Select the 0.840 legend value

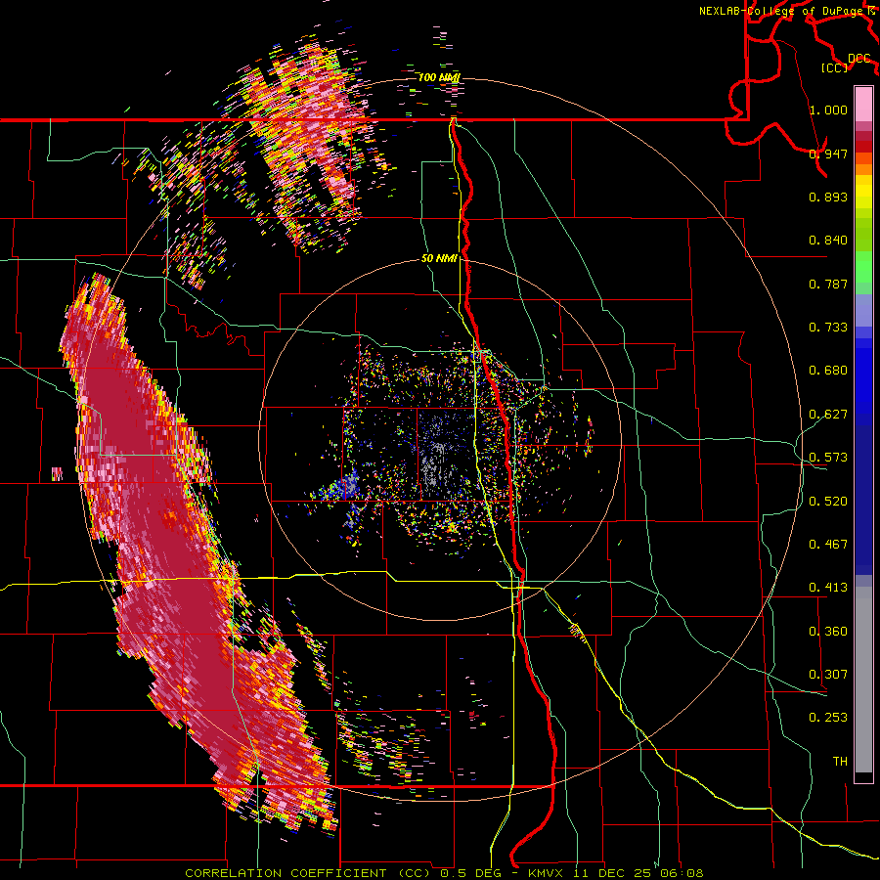[x=828, y=241]
